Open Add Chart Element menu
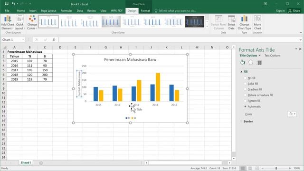 point(8,23)
